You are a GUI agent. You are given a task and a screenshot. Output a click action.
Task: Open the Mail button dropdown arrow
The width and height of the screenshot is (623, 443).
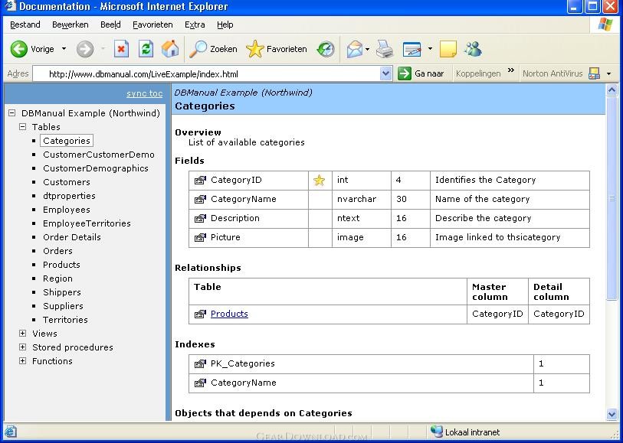367,50
